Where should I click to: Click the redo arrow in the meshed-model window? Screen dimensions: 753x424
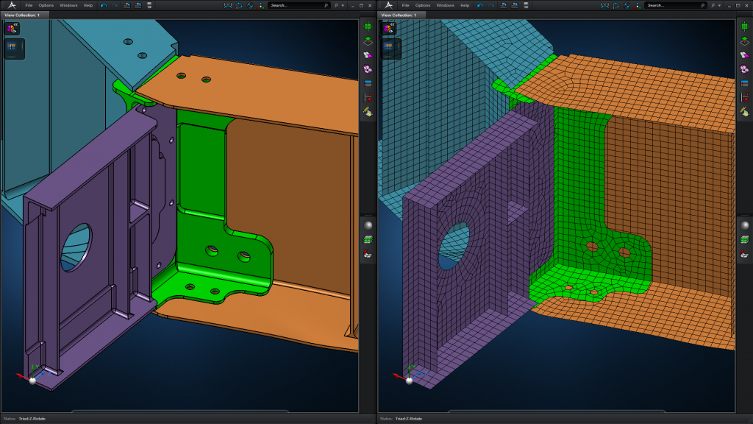pyautogui.click(x=490, y=5)
